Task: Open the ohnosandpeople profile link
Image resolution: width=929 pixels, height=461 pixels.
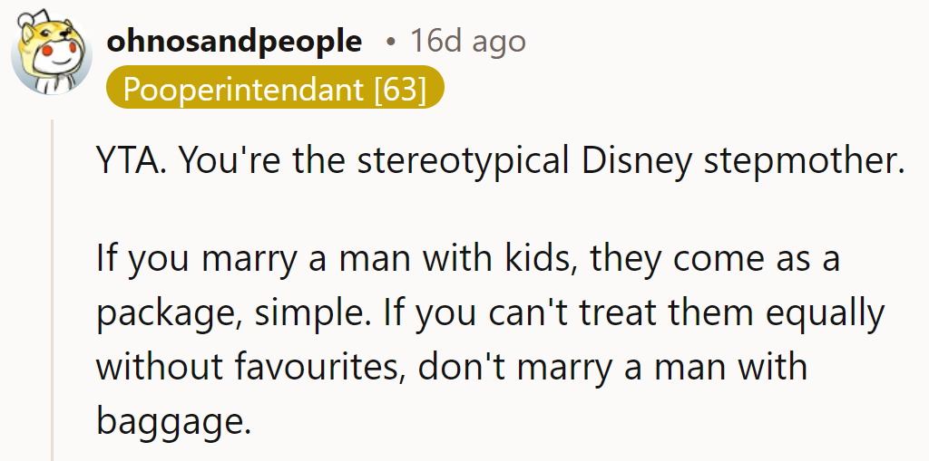Action: [234, 41]
